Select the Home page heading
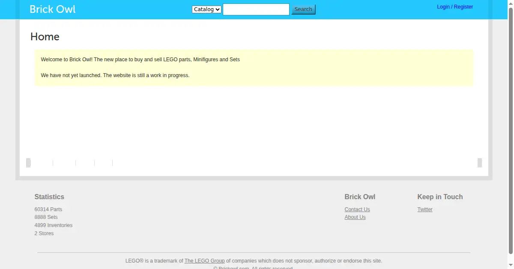The height and width of the screenshot is (269, 514). point(45,37)
